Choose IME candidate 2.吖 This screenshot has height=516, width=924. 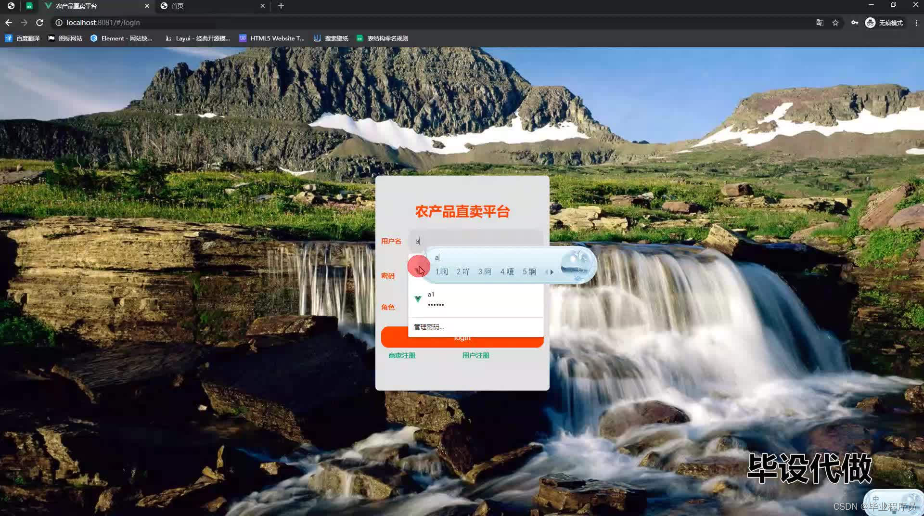[463, 272]
